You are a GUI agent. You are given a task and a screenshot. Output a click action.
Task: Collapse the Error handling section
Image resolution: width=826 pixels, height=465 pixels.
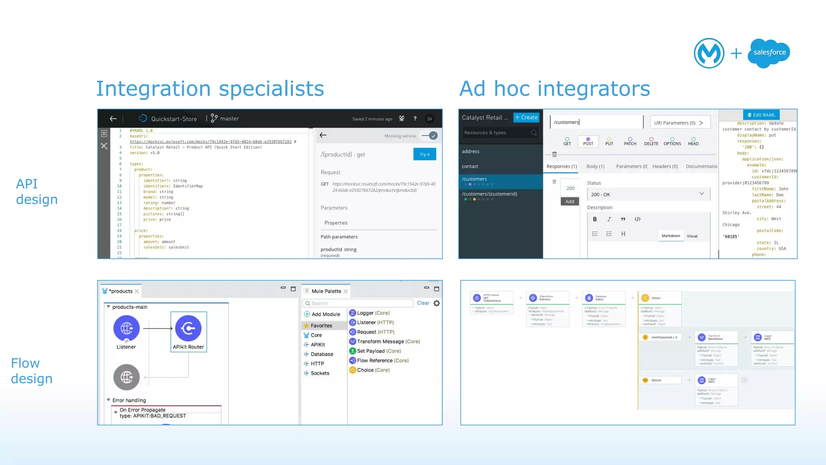pos(108,400)
